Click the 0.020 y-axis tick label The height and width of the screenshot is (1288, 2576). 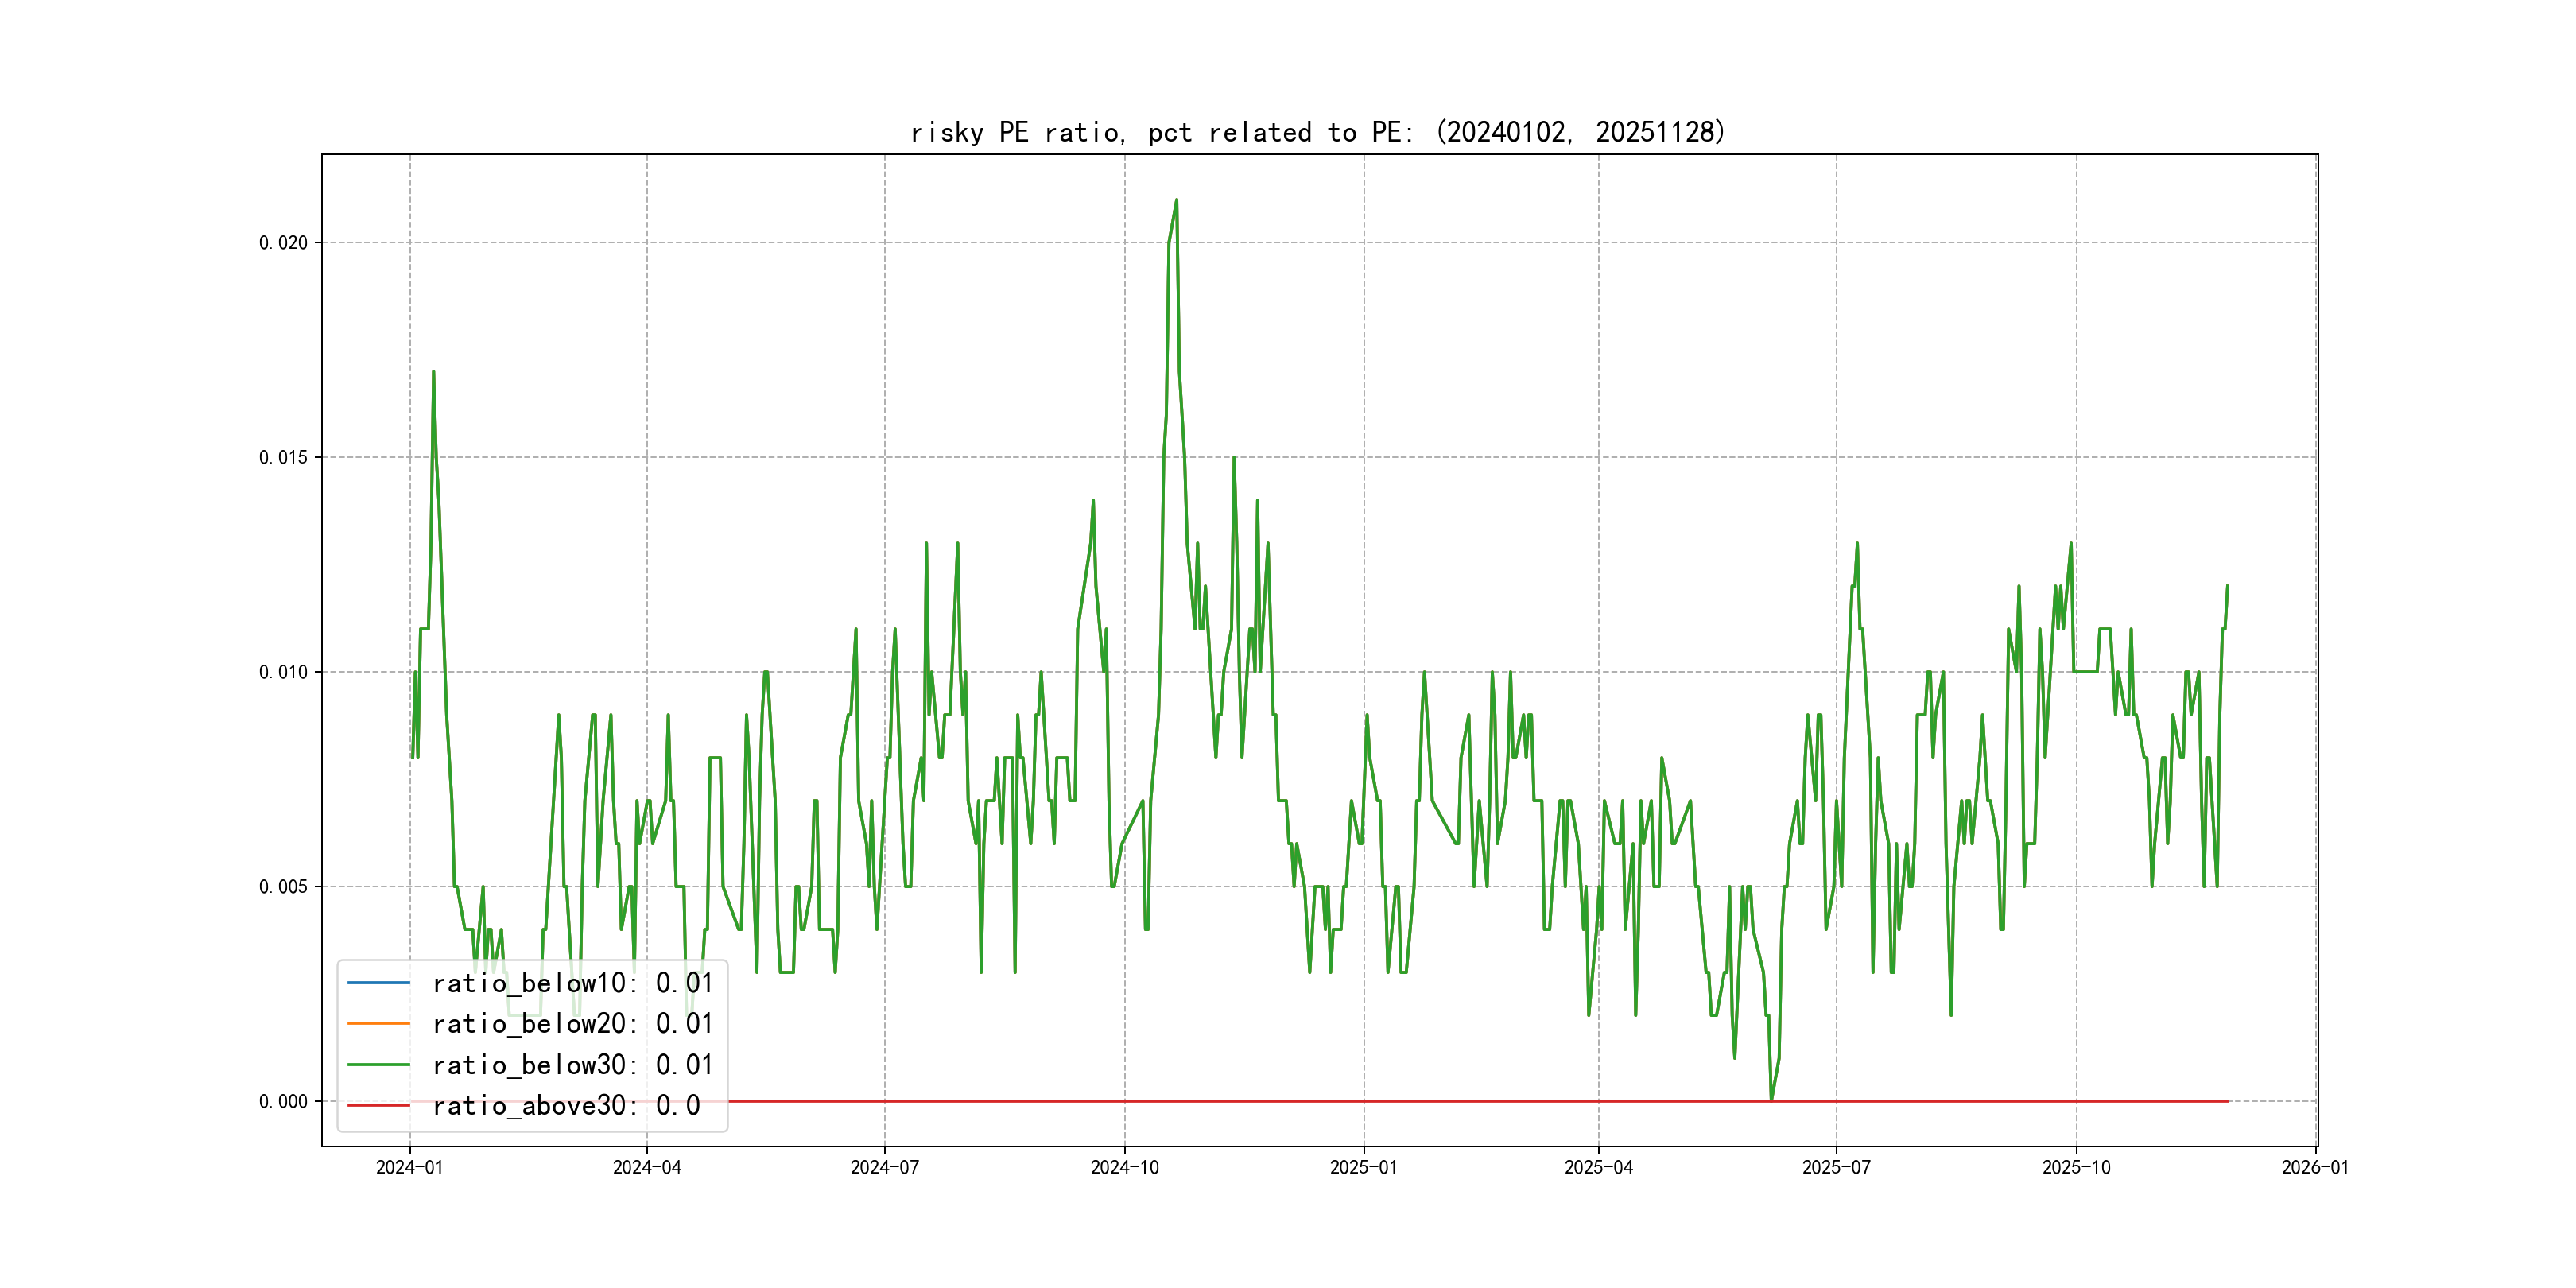[283, 243]
